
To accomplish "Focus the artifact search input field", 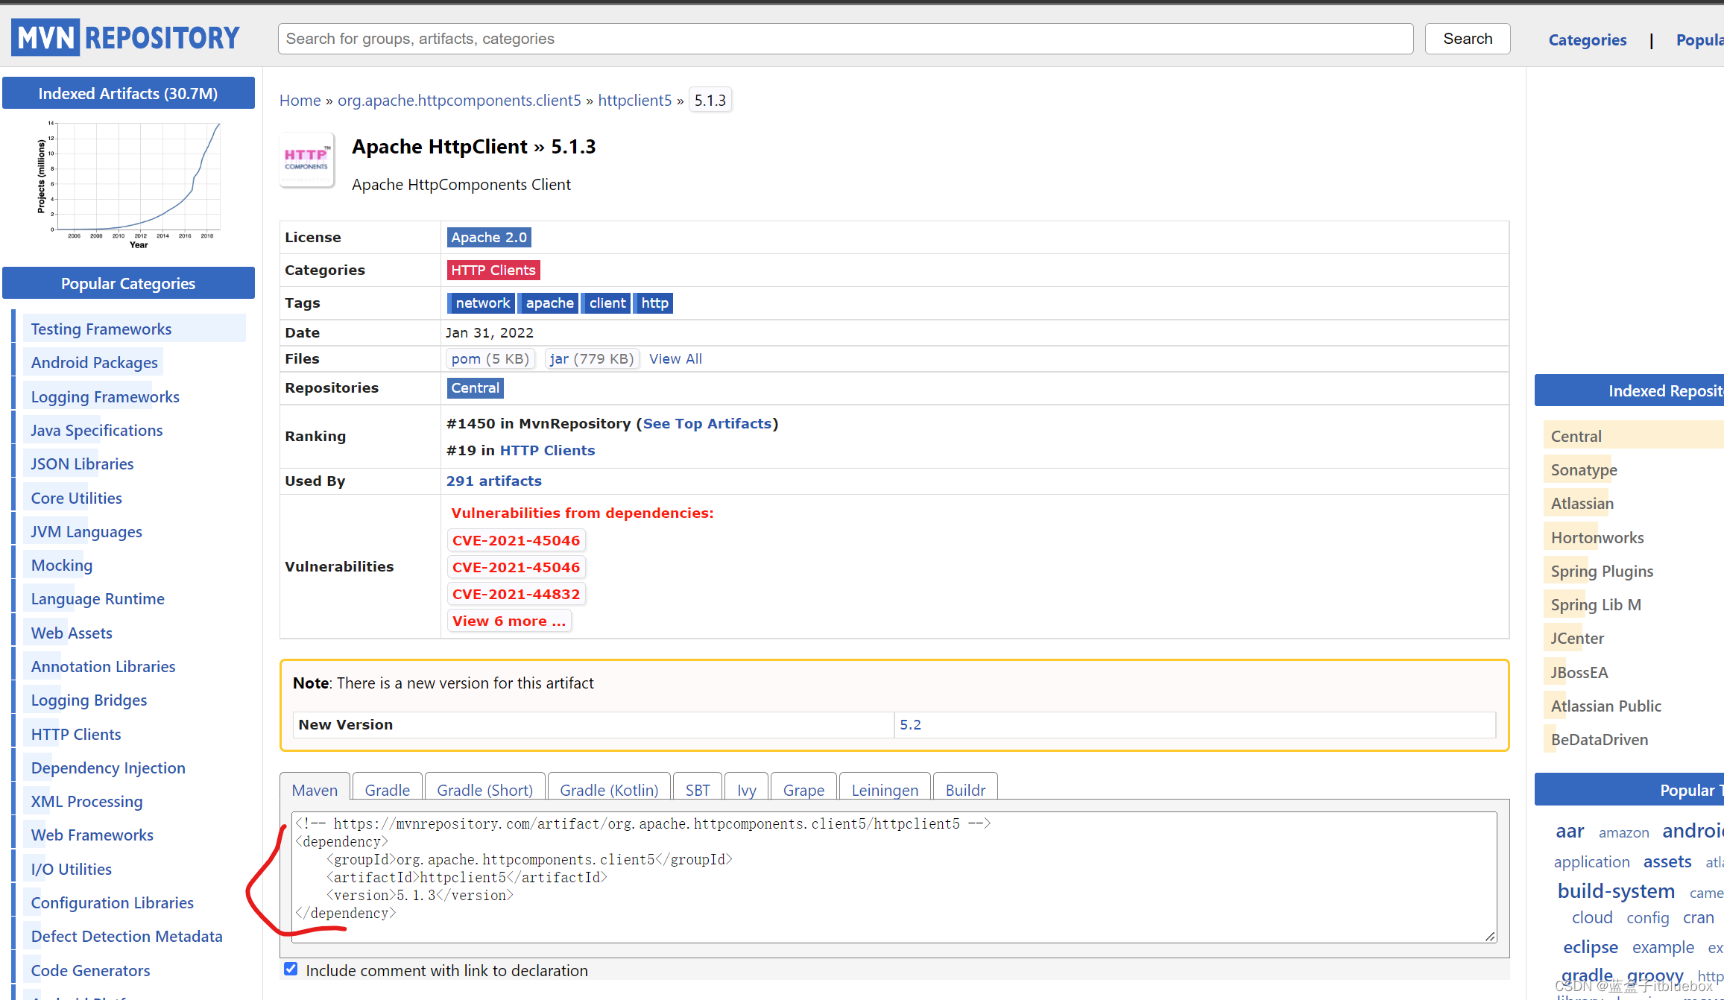I will click(x=845, y=39).
